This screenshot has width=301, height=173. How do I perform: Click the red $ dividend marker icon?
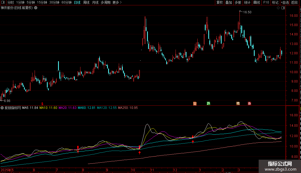tap(42, 104)
